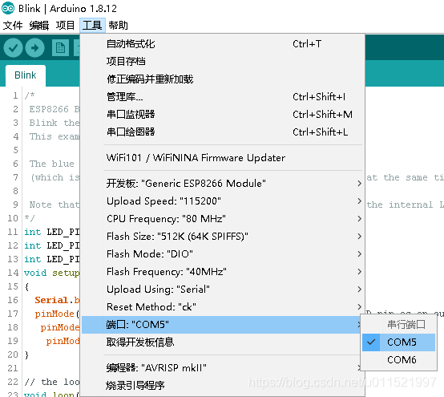Click the Upload arrow toolbar button
The image size is (444, 397).
click(34, 48)
